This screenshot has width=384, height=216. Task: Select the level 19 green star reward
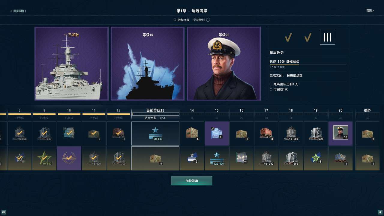316,158
